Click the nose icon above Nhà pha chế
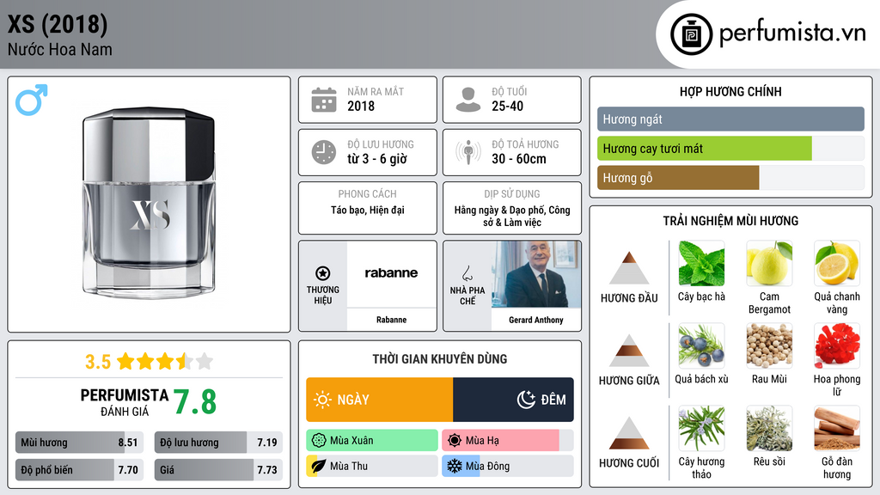 (x=467, y=272)
